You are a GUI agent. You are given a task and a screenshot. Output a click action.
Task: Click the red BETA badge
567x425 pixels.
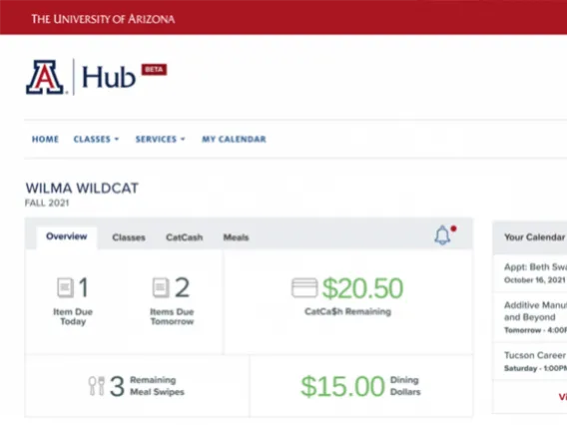pyautogui.click(x=154, y=70)
